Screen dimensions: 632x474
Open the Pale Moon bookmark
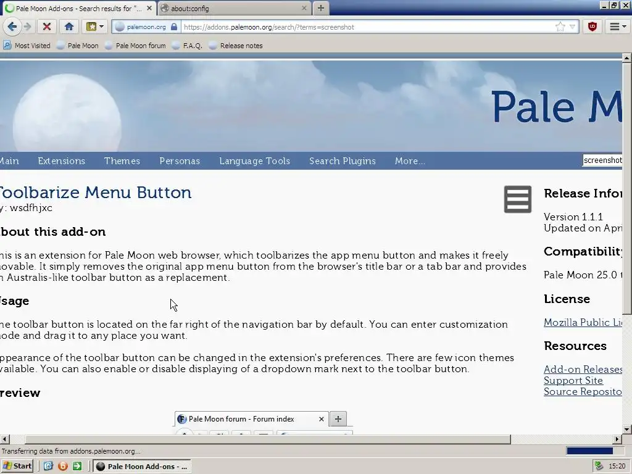click(77, 46)
